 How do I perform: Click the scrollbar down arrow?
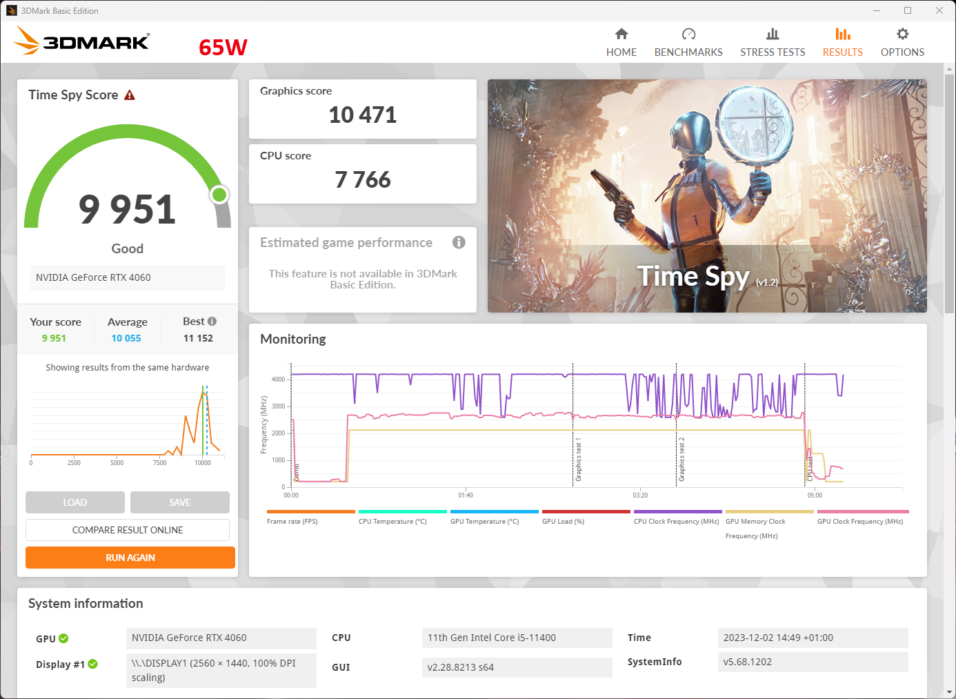pyautogui.click(x=950, y=692)
